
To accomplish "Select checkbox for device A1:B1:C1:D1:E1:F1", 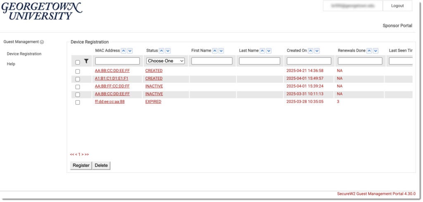I will click(78, 79).
